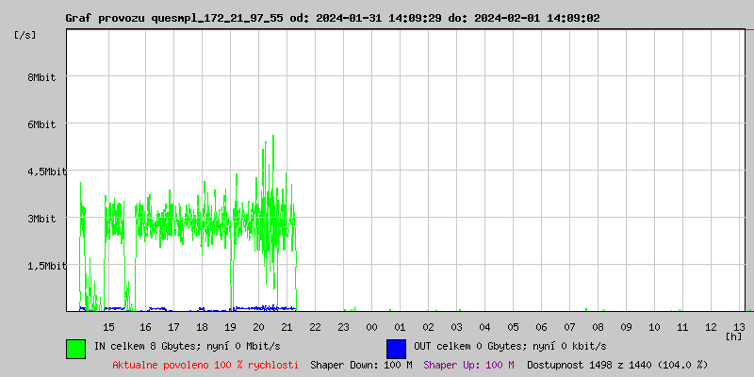The height and width of the screenshot is (377, 754).
Task: Select the red 'Aktualne povoleno 100 % rychlosti' text
Action: pyautogui.click(x=205, y=365)
